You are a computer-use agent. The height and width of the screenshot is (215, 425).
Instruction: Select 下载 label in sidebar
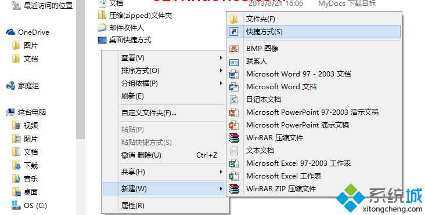(x=31, y=166)
